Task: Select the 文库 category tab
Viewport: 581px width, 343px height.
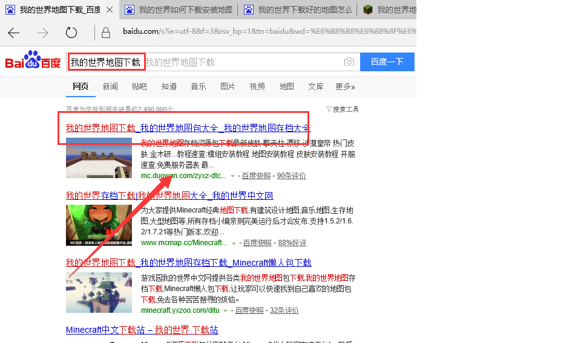Action: click(x=316, y=86)
